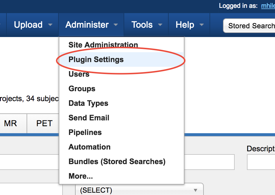Open Data Types menu entry

[88, 103]
